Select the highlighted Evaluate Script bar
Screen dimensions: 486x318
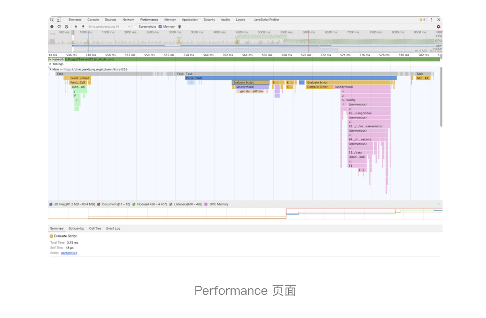pyautogui.click(x=251, y=82)
